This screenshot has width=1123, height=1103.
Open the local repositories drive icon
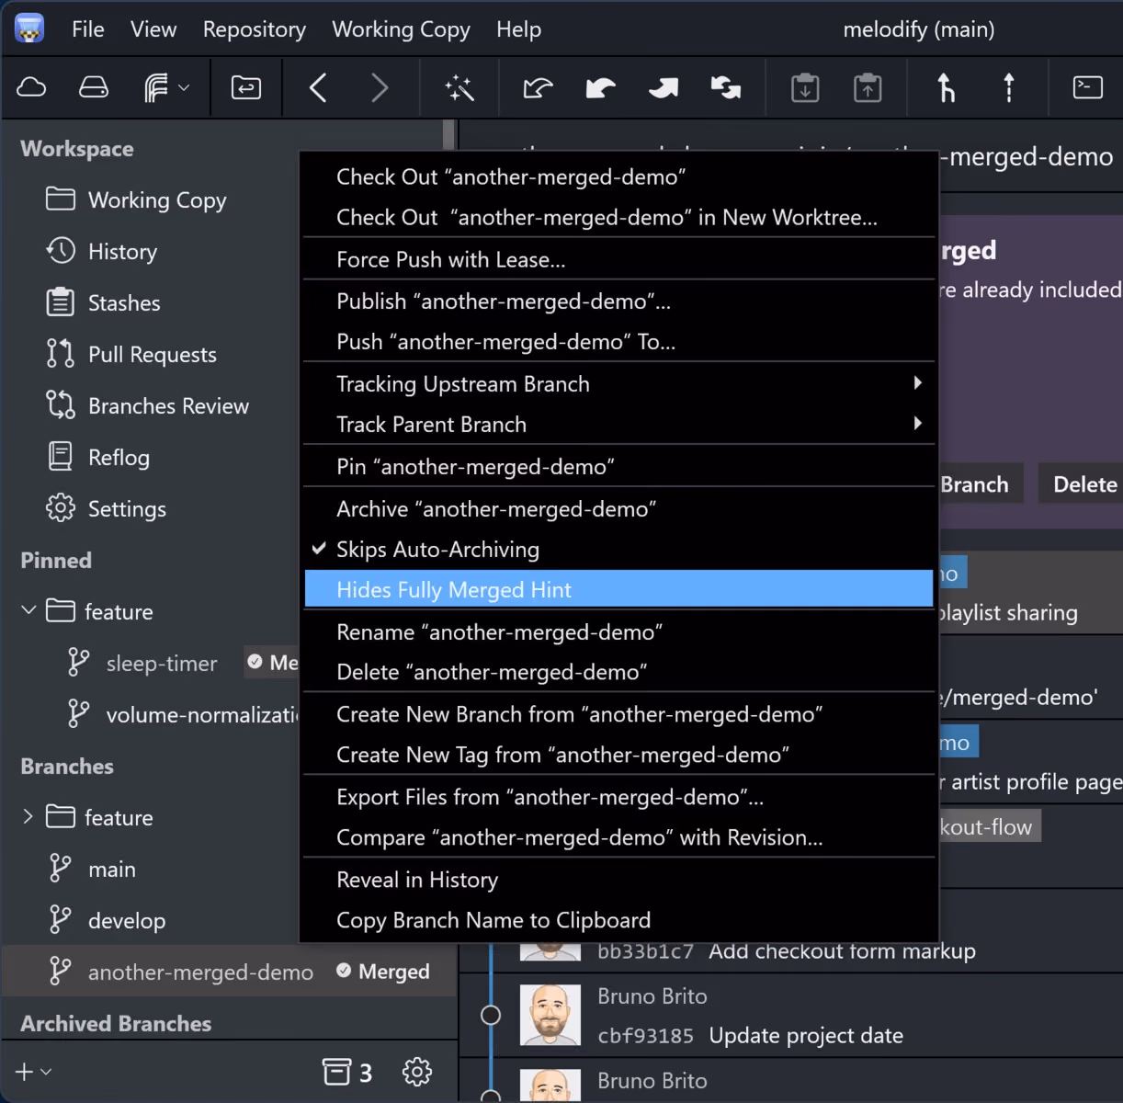click(94, 87)
